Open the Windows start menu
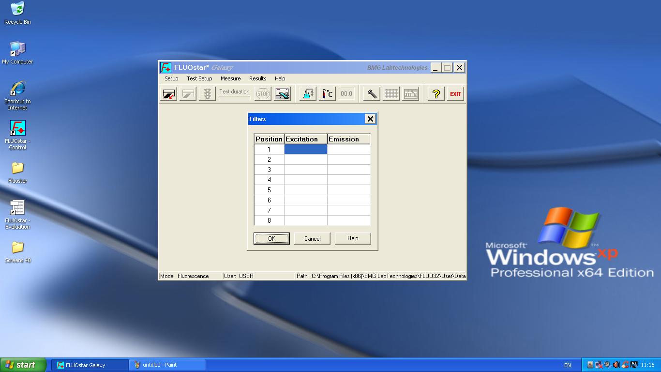This screenshot has width=661, height=372. pos(23,365)
